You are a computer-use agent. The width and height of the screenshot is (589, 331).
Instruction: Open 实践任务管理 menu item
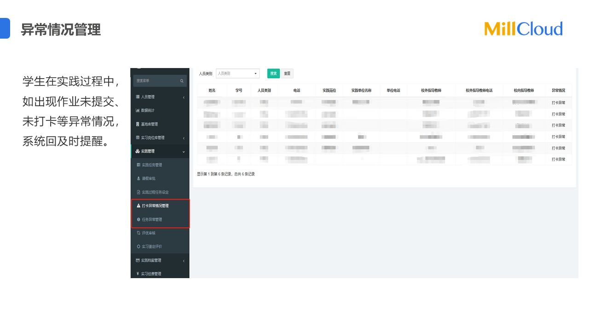click(151, 165)
